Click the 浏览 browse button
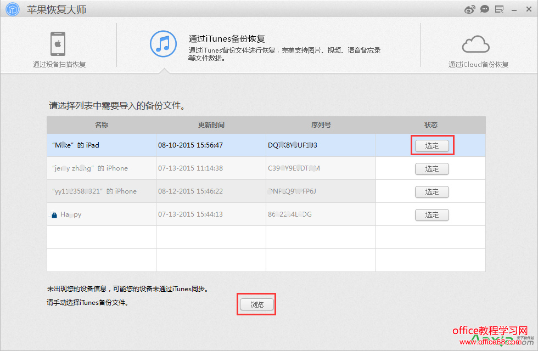Screen dimensions: 538x351 coord(257,304)
